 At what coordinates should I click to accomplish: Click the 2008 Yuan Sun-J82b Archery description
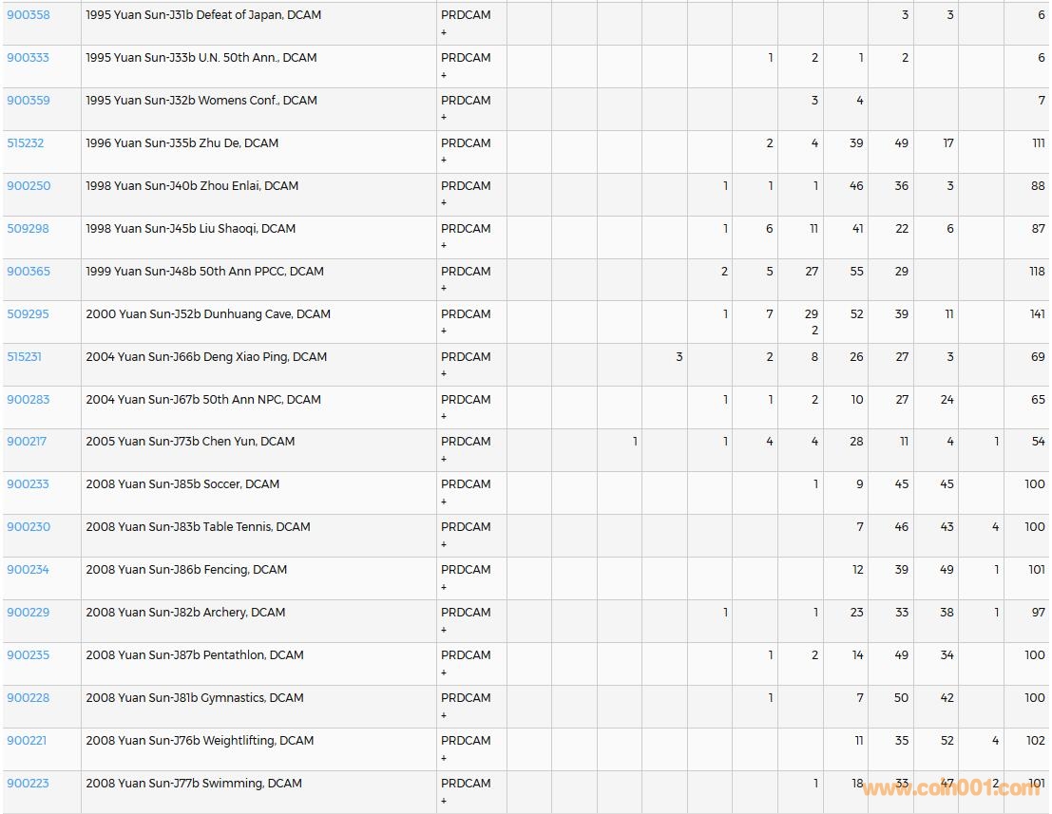click(185, 613)
